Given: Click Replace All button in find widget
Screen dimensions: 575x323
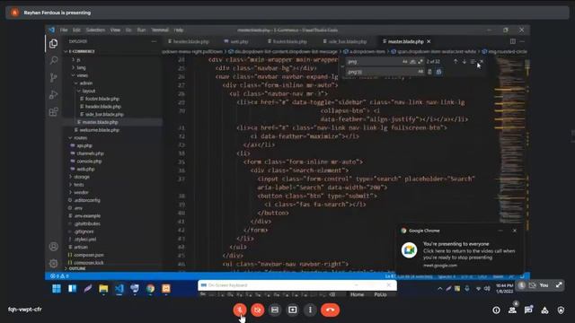Looking at the screenshot, I should 438,72.
